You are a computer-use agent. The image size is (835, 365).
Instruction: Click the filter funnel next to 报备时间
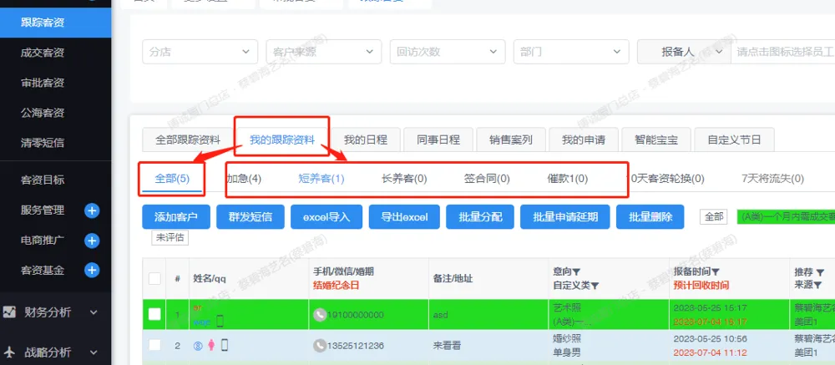click(716, 271)
